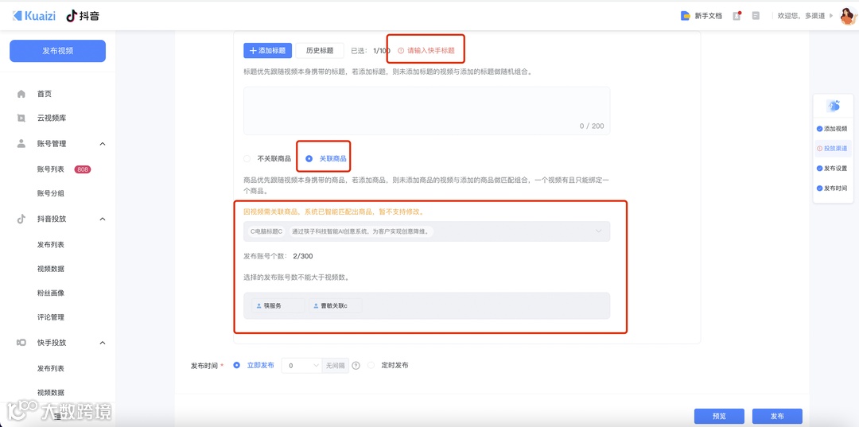Click the 抖音 TikTok logo in the header
The image size is (859, 427).
[83, 16]
